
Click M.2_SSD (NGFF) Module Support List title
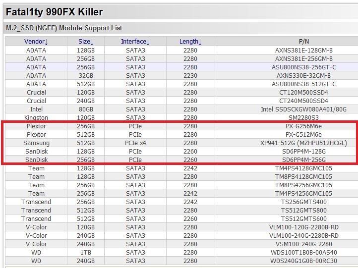click(x=64, y=28)
